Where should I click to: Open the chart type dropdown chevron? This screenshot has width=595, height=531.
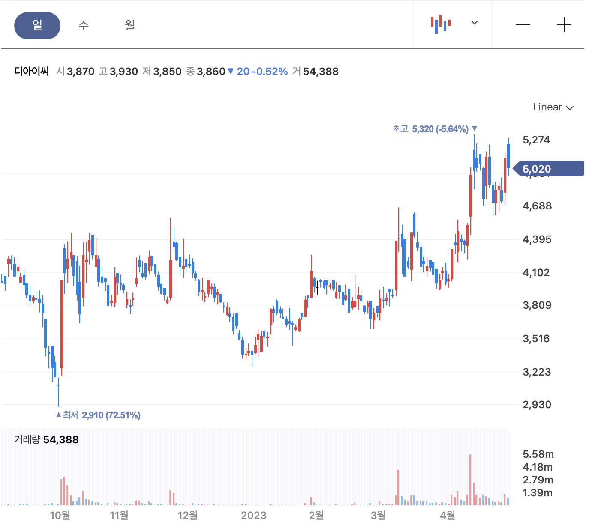pyautogui.click(x=474, y=22)
